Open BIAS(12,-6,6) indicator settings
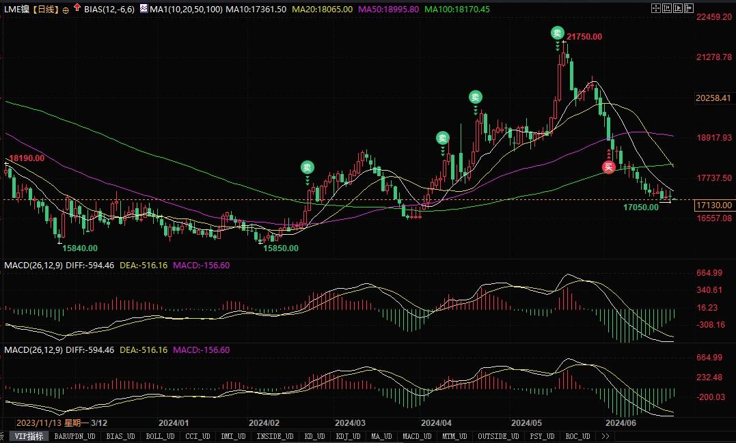Screen dimensions: 736x443 108,10
